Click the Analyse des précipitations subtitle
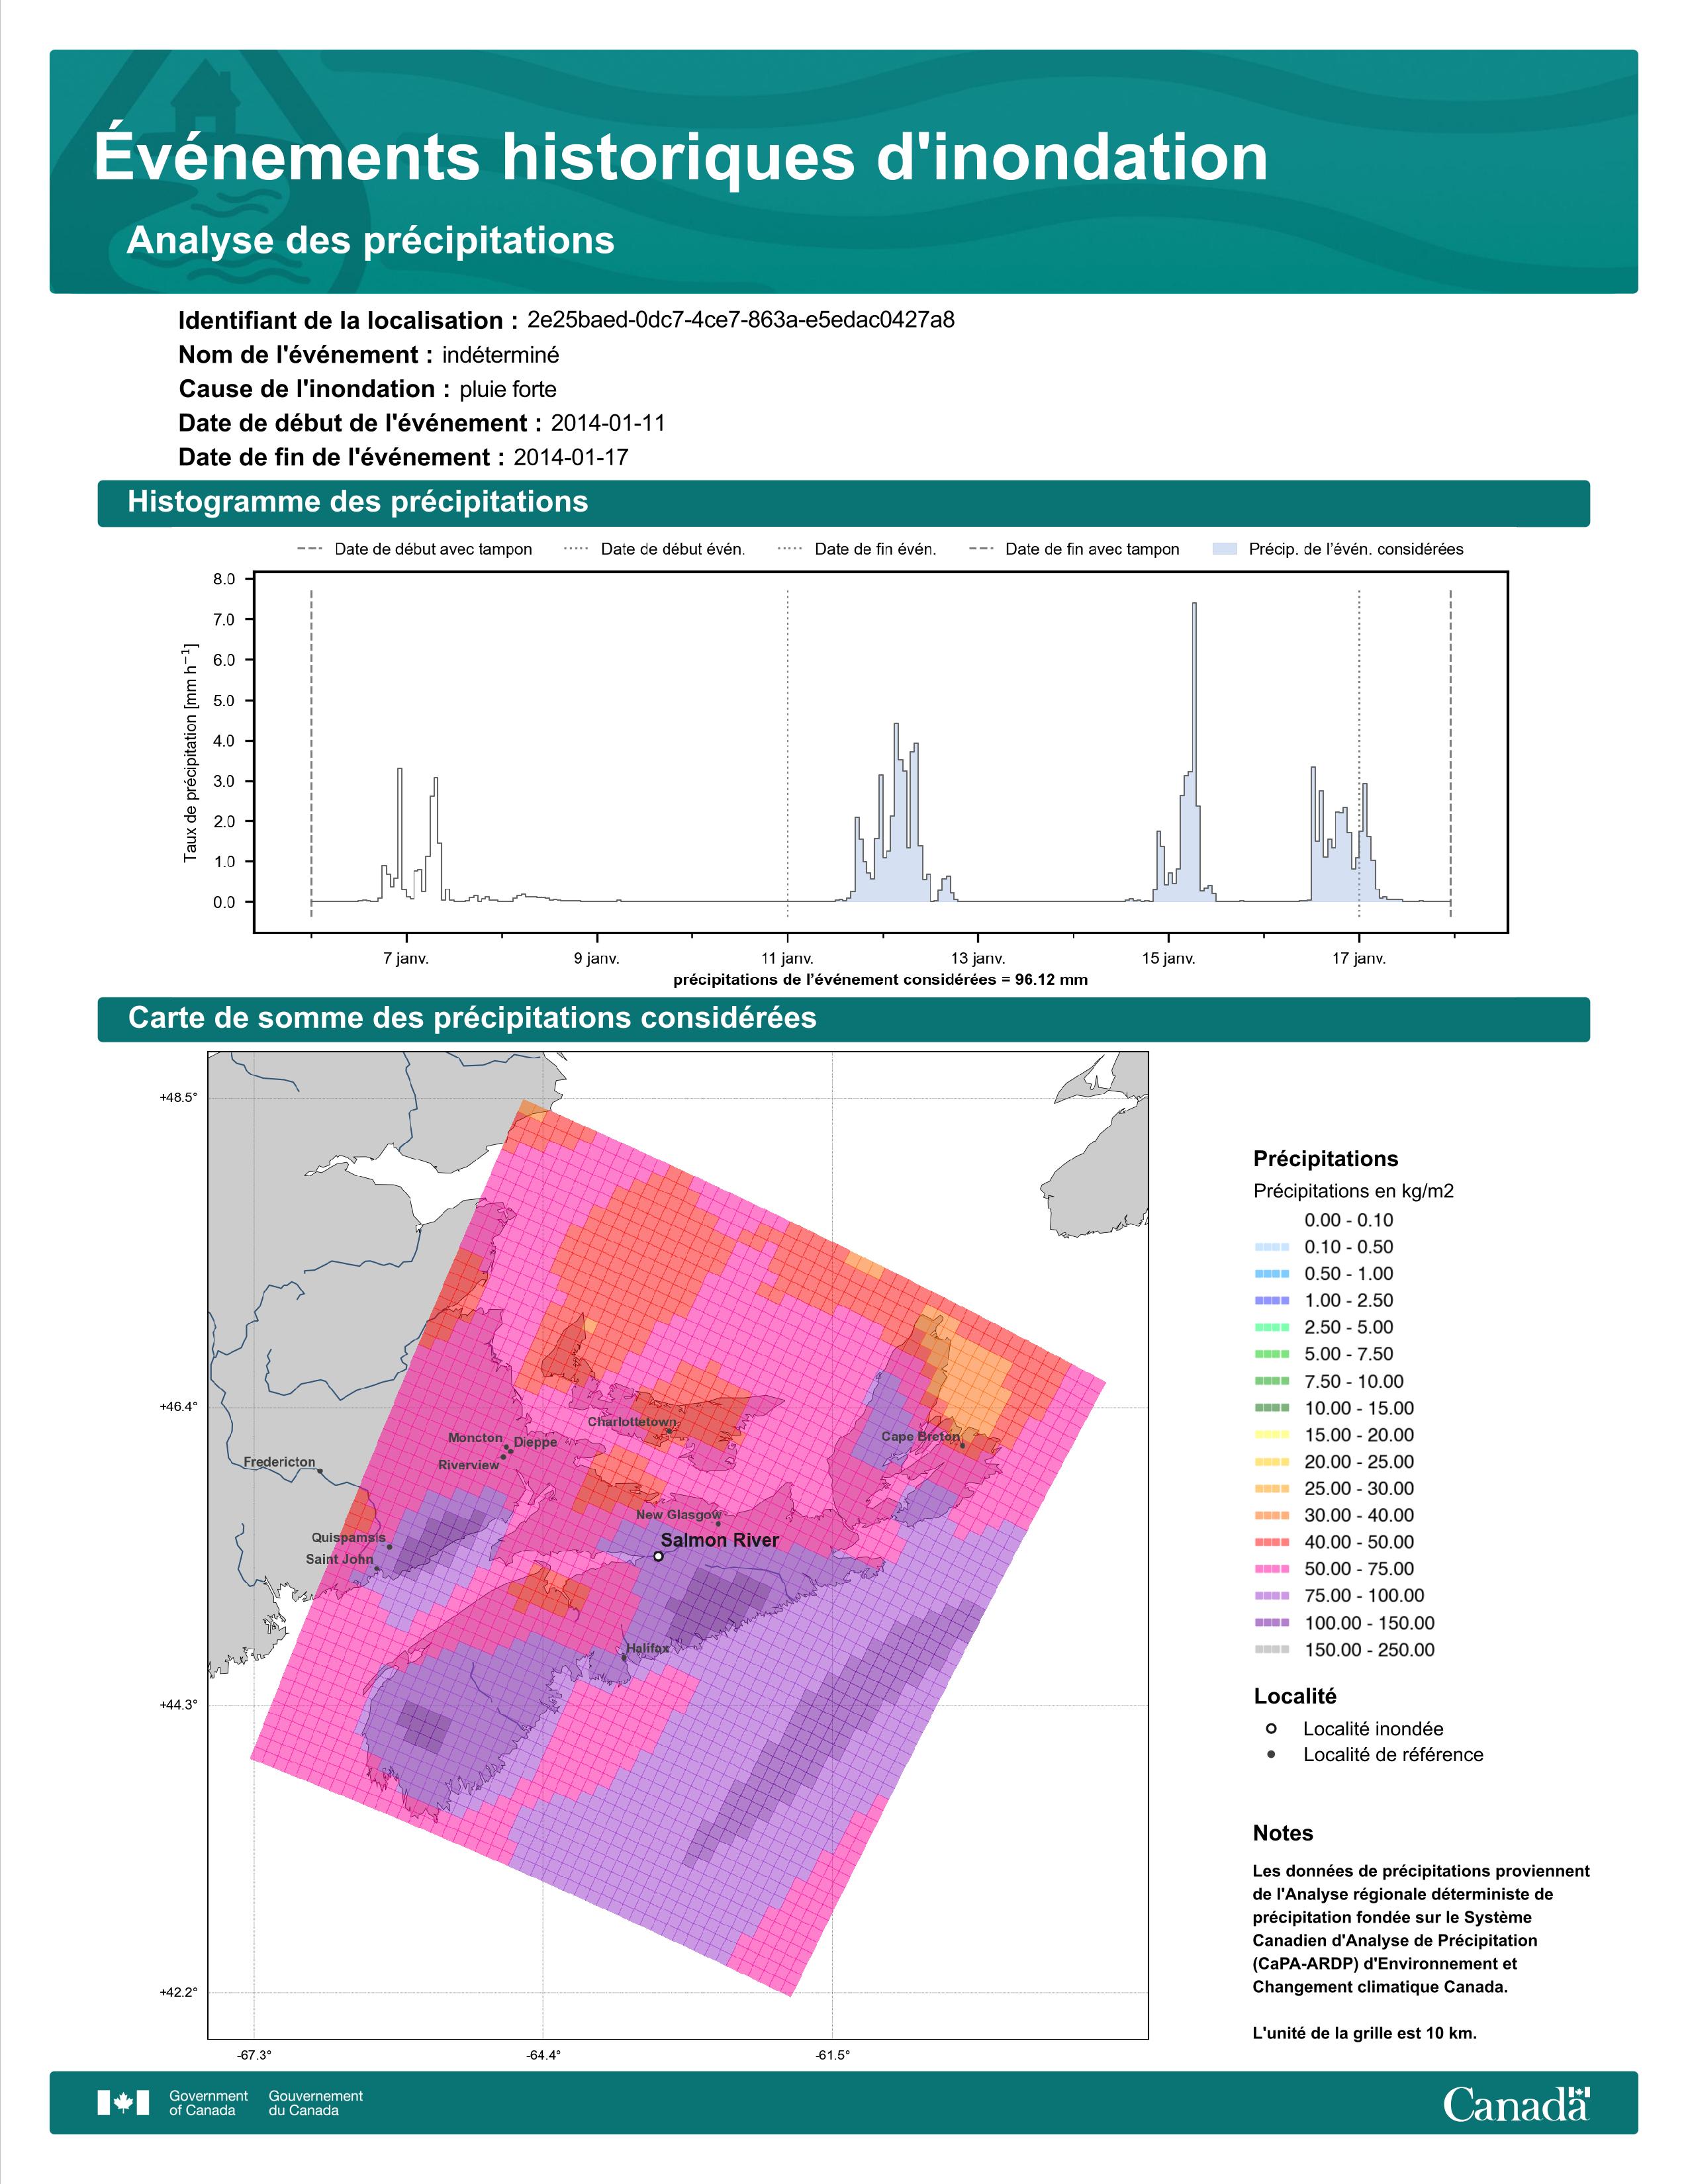Viewport: 1688px width, 2184px height. pyautogui.click(x=370, y=241)
